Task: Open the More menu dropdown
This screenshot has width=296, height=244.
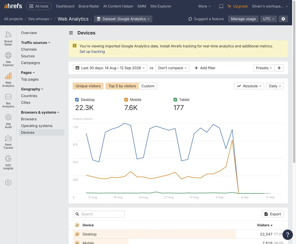Action: [x=204, y=6]
